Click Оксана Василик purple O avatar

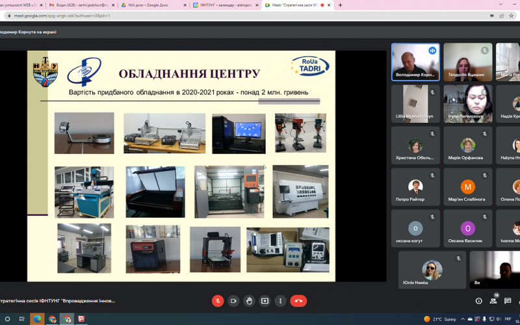pyautogui.click(x=468, y=228)
